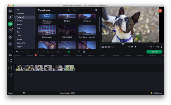The image size is (171, 105).
Task: Select the Geometric category
Action: tap(21, 43)
